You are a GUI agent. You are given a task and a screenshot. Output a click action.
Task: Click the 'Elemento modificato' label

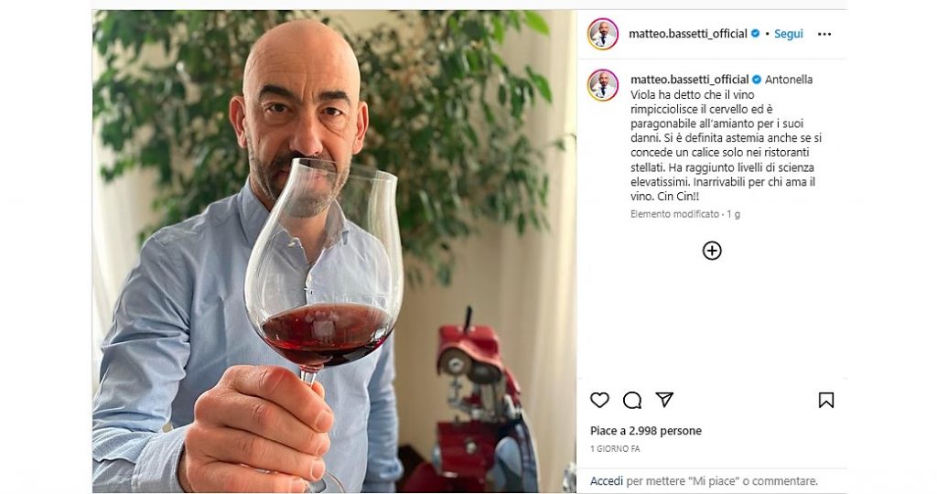(x=674, y=214)
